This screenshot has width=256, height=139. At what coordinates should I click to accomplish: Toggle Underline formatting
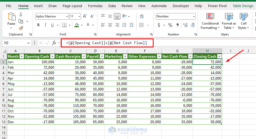click(52, 25)
